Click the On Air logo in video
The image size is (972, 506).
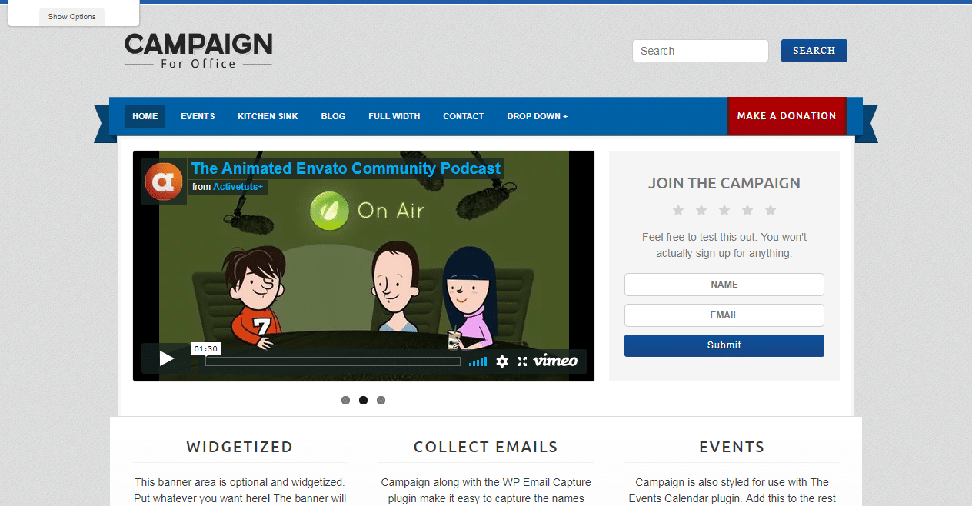point(367,211)
